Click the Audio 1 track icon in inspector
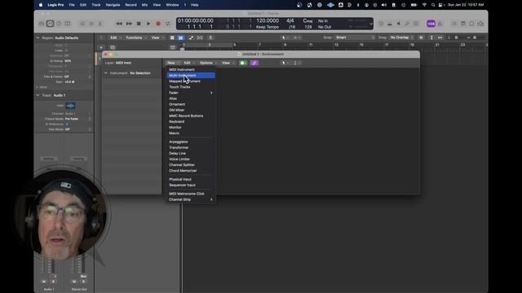The height and width of the screenshot is (293, 522). pos(70,106)
